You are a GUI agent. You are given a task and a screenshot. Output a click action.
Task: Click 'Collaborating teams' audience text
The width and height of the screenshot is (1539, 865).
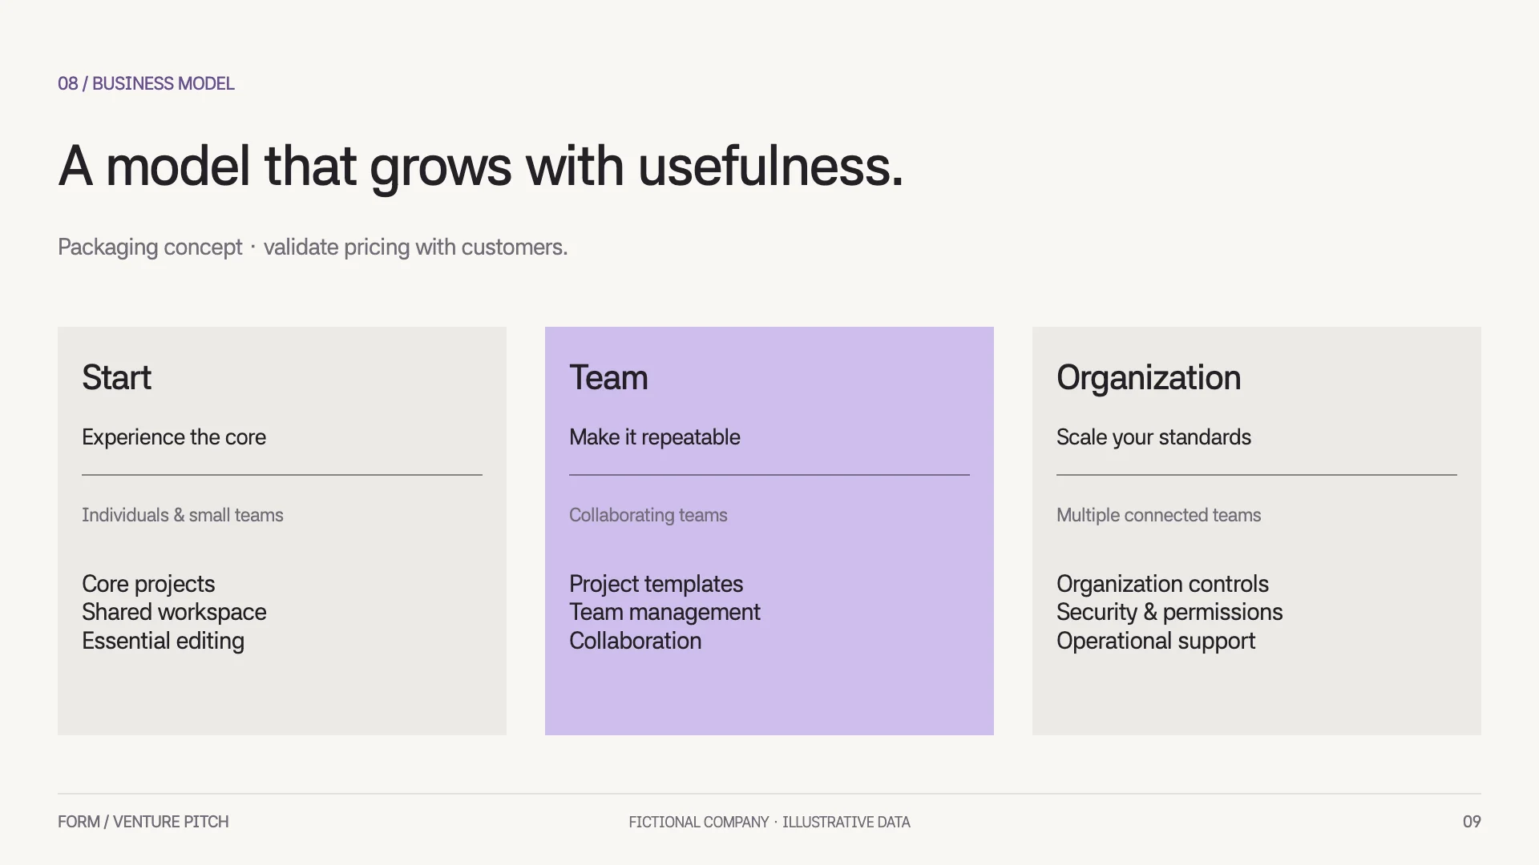tap(648, 515)
